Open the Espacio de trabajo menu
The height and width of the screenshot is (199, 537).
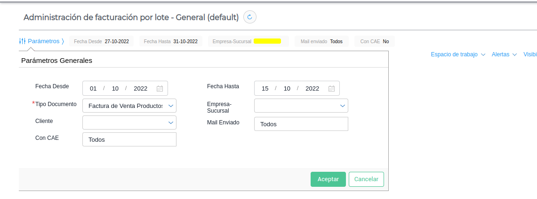(458, 54)
